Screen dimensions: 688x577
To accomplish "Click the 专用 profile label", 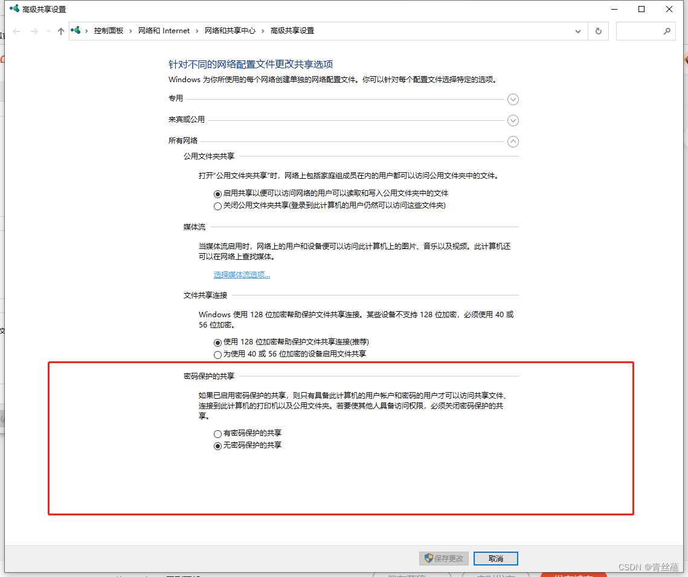I will coord(176,98).
